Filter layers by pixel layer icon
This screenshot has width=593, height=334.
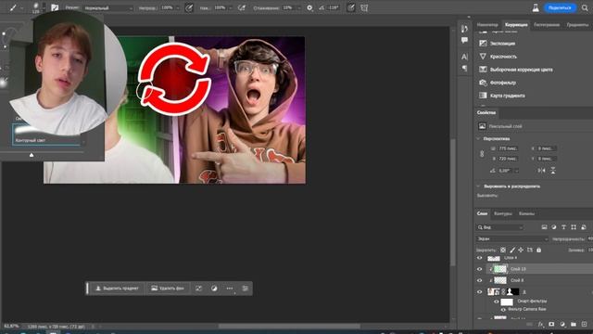click(x=544, y=226)
